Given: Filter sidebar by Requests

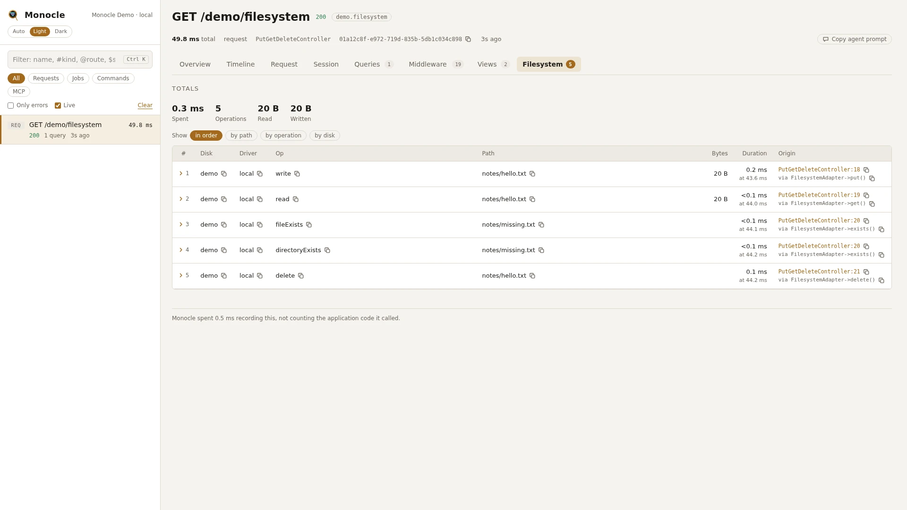Looking at the screenshot, I should [46, 78].
